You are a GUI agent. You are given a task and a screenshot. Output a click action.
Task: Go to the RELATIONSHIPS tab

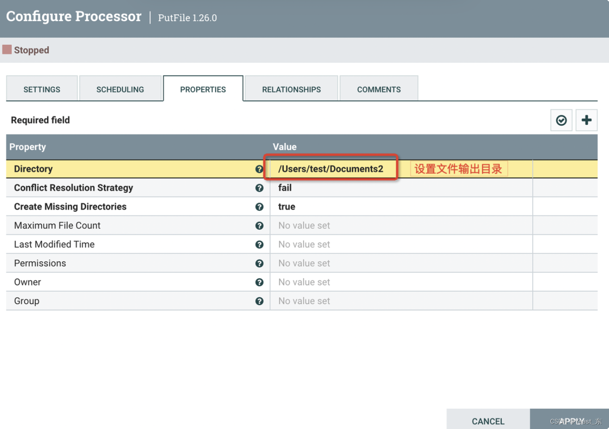click(x=291, y=89)
